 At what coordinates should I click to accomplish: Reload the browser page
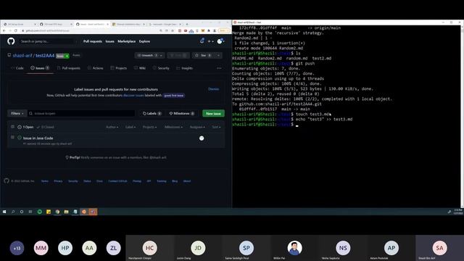pos(16,30)
